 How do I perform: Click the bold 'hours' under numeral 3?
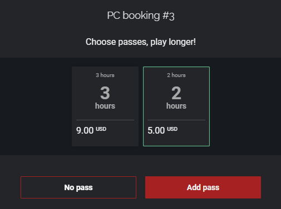[105, 106]
